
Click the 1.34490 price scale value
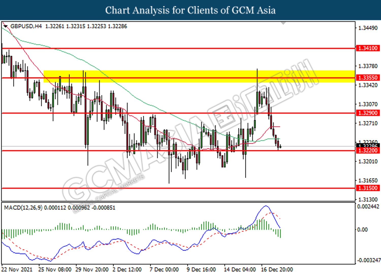(368, 28)
